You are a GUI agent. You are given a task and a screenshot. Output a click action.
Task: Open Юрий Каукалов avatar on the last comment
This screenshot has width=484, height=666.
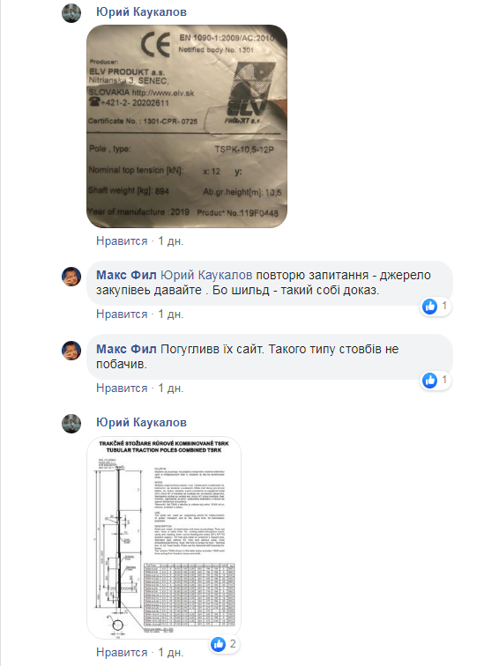tap(71, 424)
